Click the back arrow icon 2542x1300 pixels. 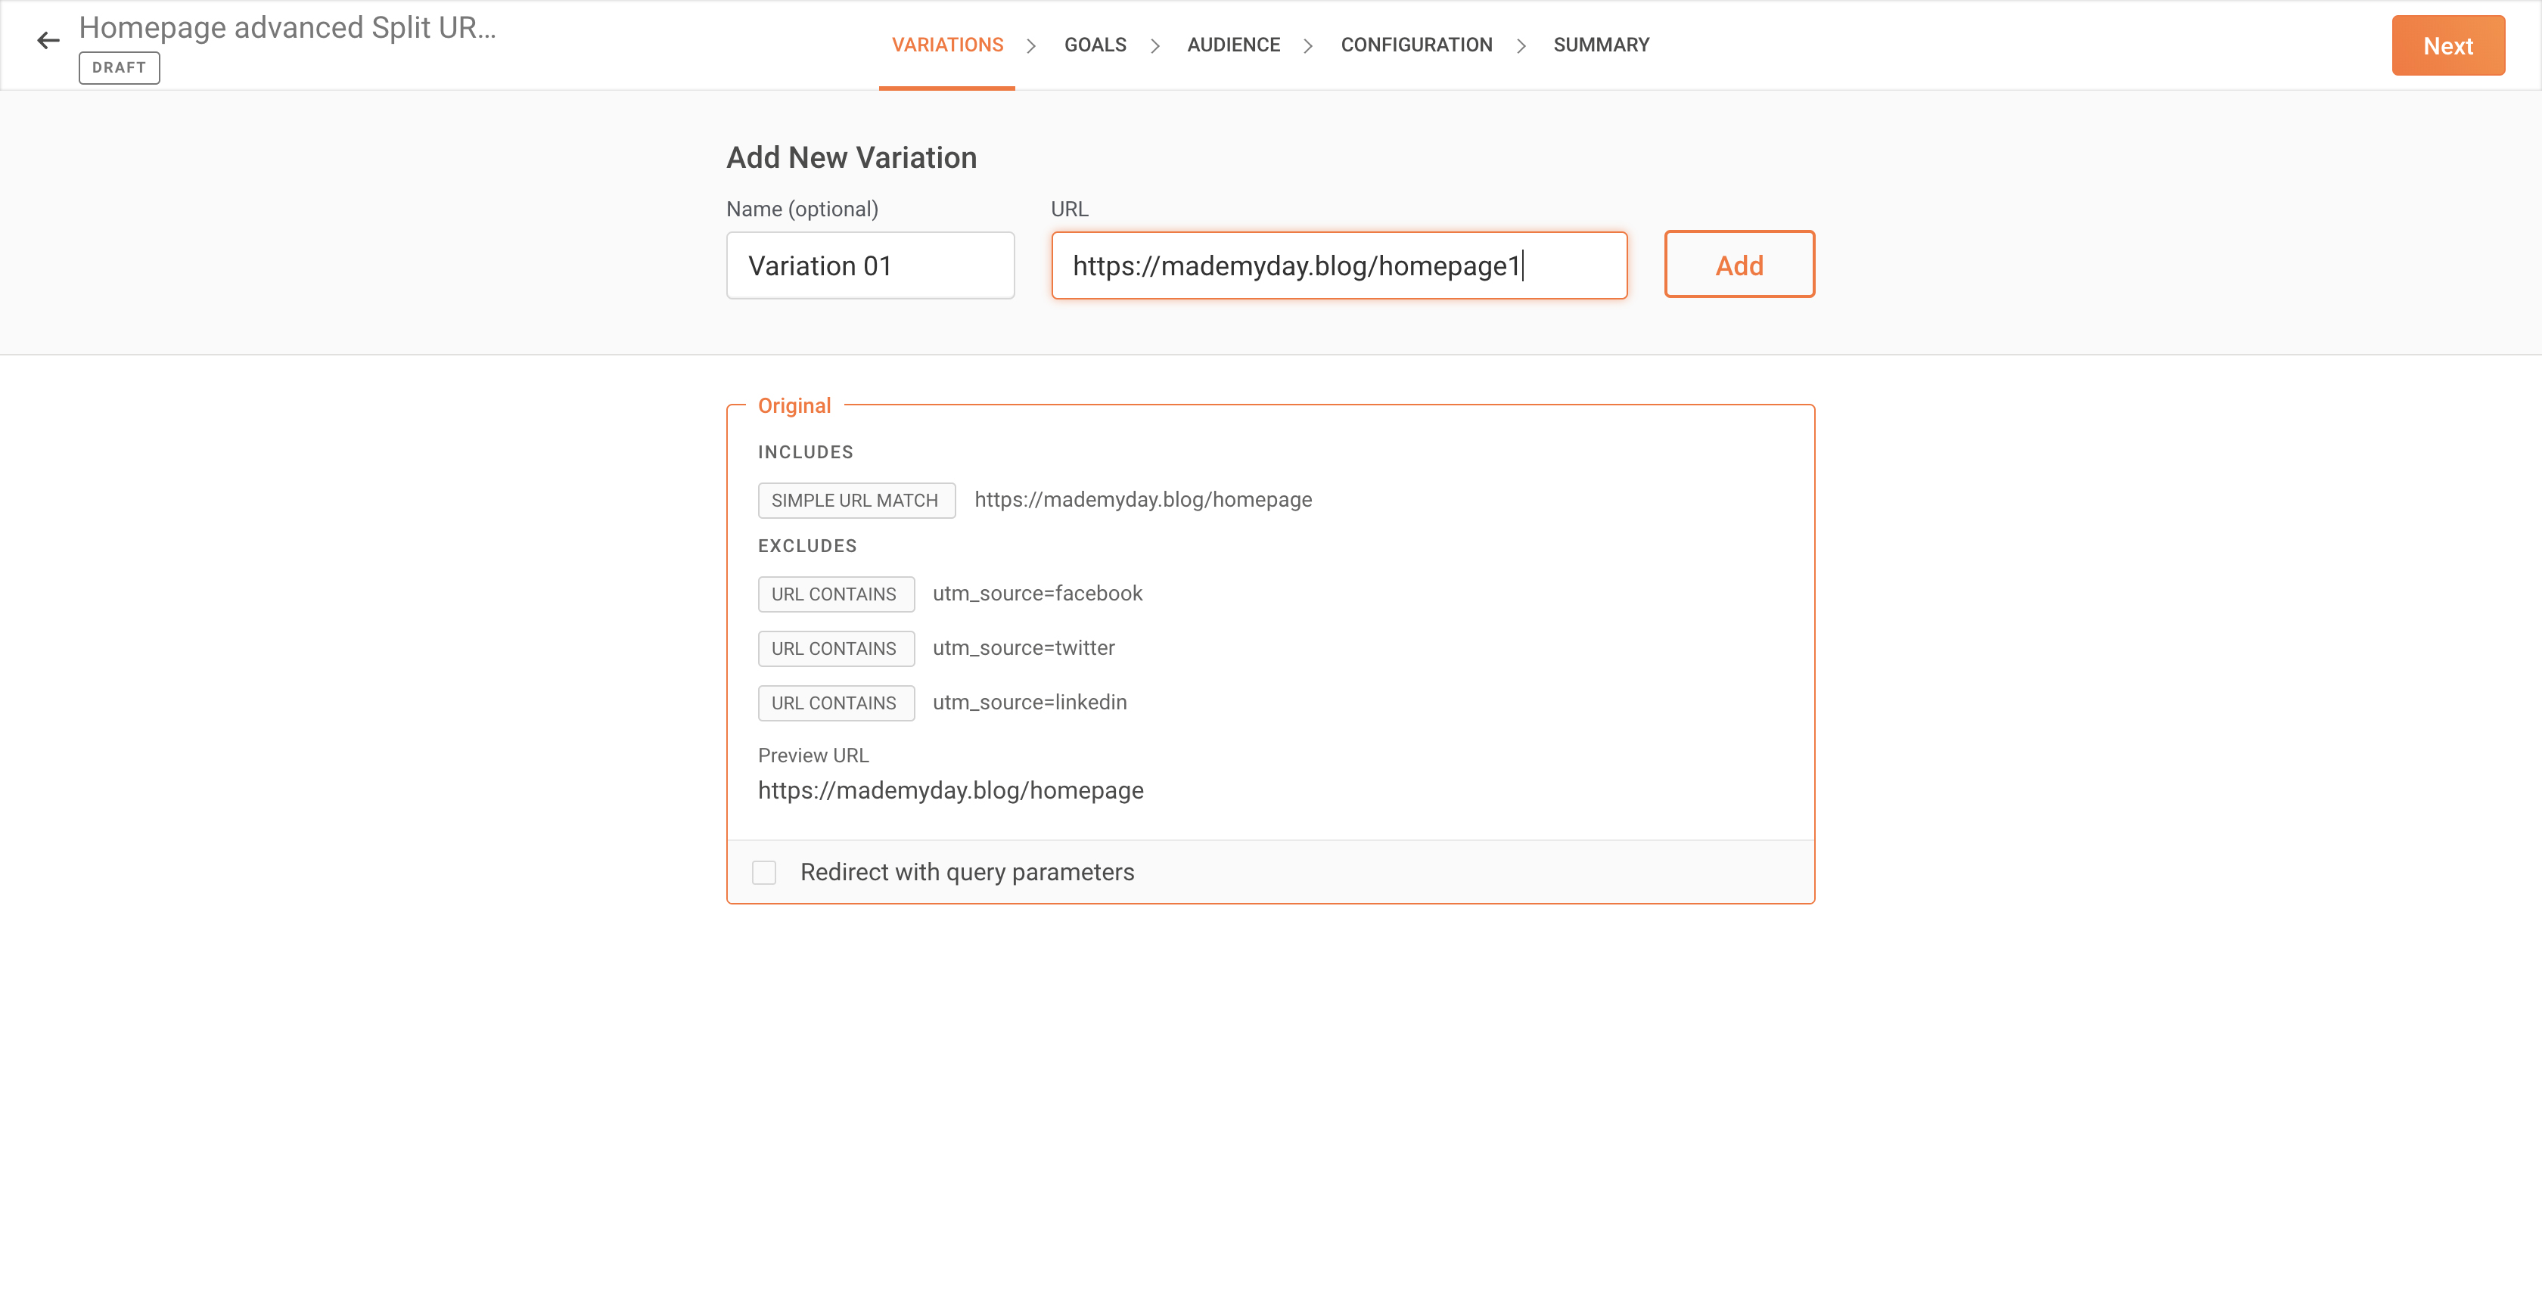click(x=48, y=40)
